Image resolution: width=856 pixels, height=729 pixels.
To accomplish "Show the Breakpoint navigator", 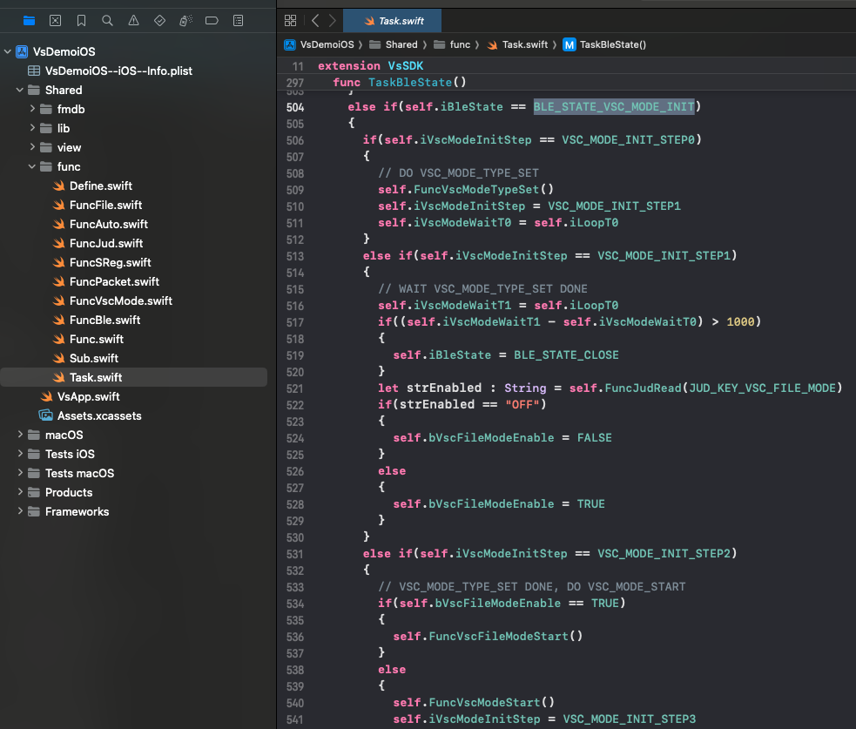I will point(212,20).
